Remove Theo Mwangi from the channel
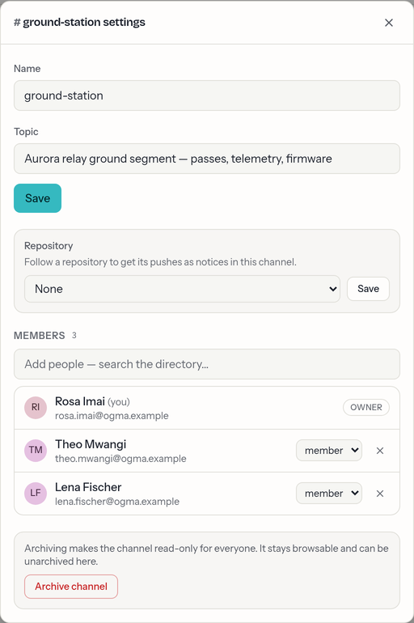414x623 pixels. point(380,451)
